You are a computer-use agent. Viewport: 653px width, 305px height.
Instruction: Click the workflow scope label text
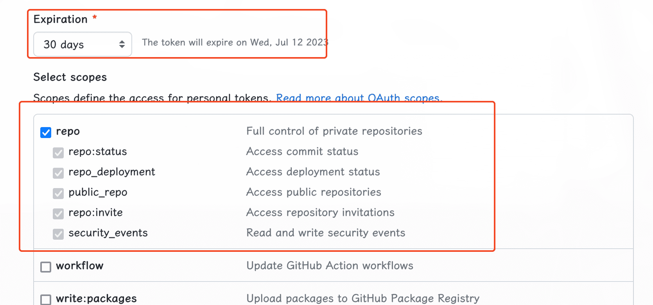click(x=80, y=266)
